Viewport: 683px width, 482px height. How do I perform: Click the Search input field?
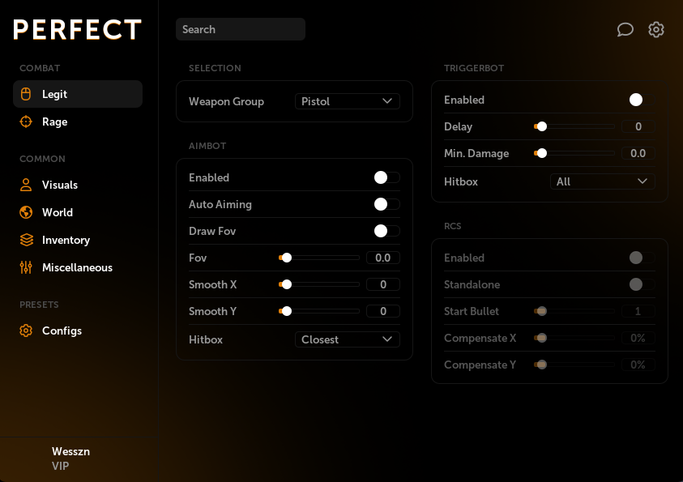click(240, 29)
